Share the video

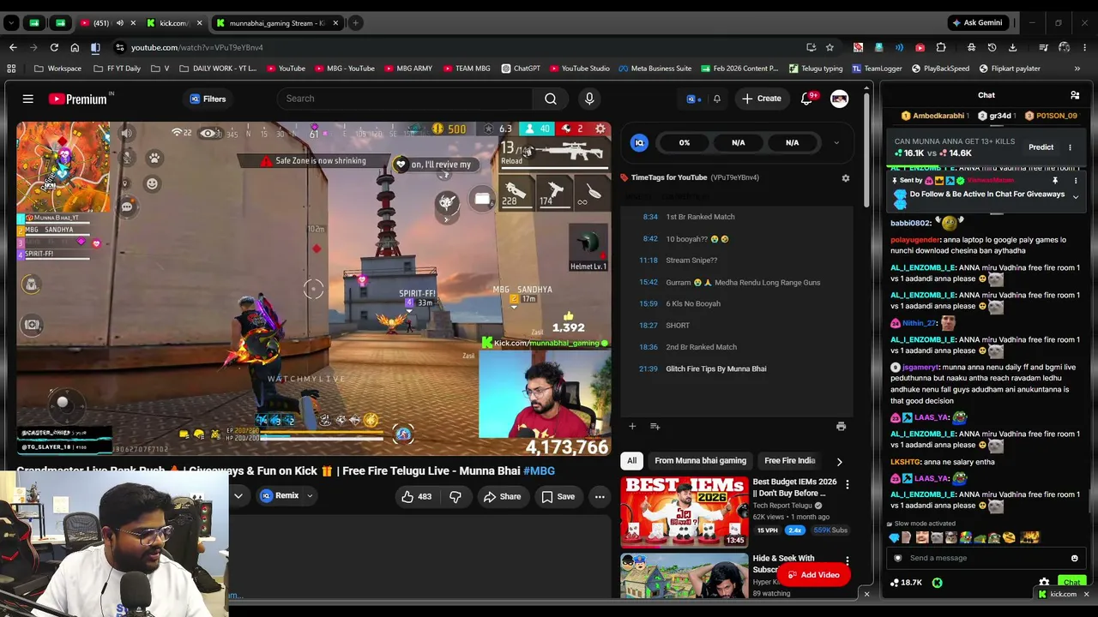coord(502,496)
